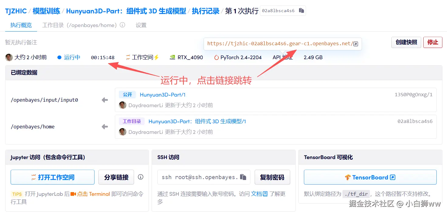Go to TJZHIC breadcrumb
Image resolution: width=447 pixels, height=214 pixels.
point(16,11)
